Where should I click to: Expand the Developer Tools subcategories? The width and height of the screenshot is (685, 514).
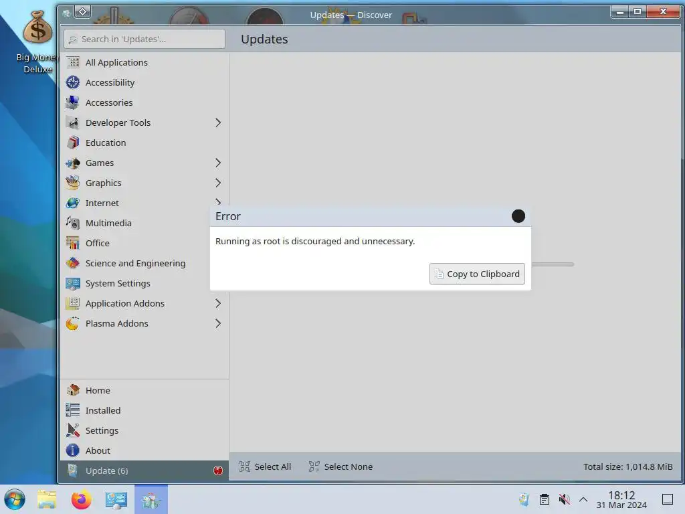point(218,123)
